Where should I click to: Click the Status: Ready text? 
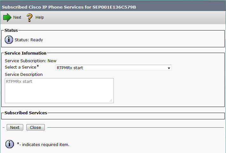pos(29,40)
